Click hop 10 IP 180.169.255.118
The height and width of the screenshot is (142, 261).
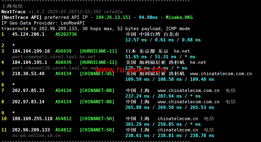pos(32,119)
